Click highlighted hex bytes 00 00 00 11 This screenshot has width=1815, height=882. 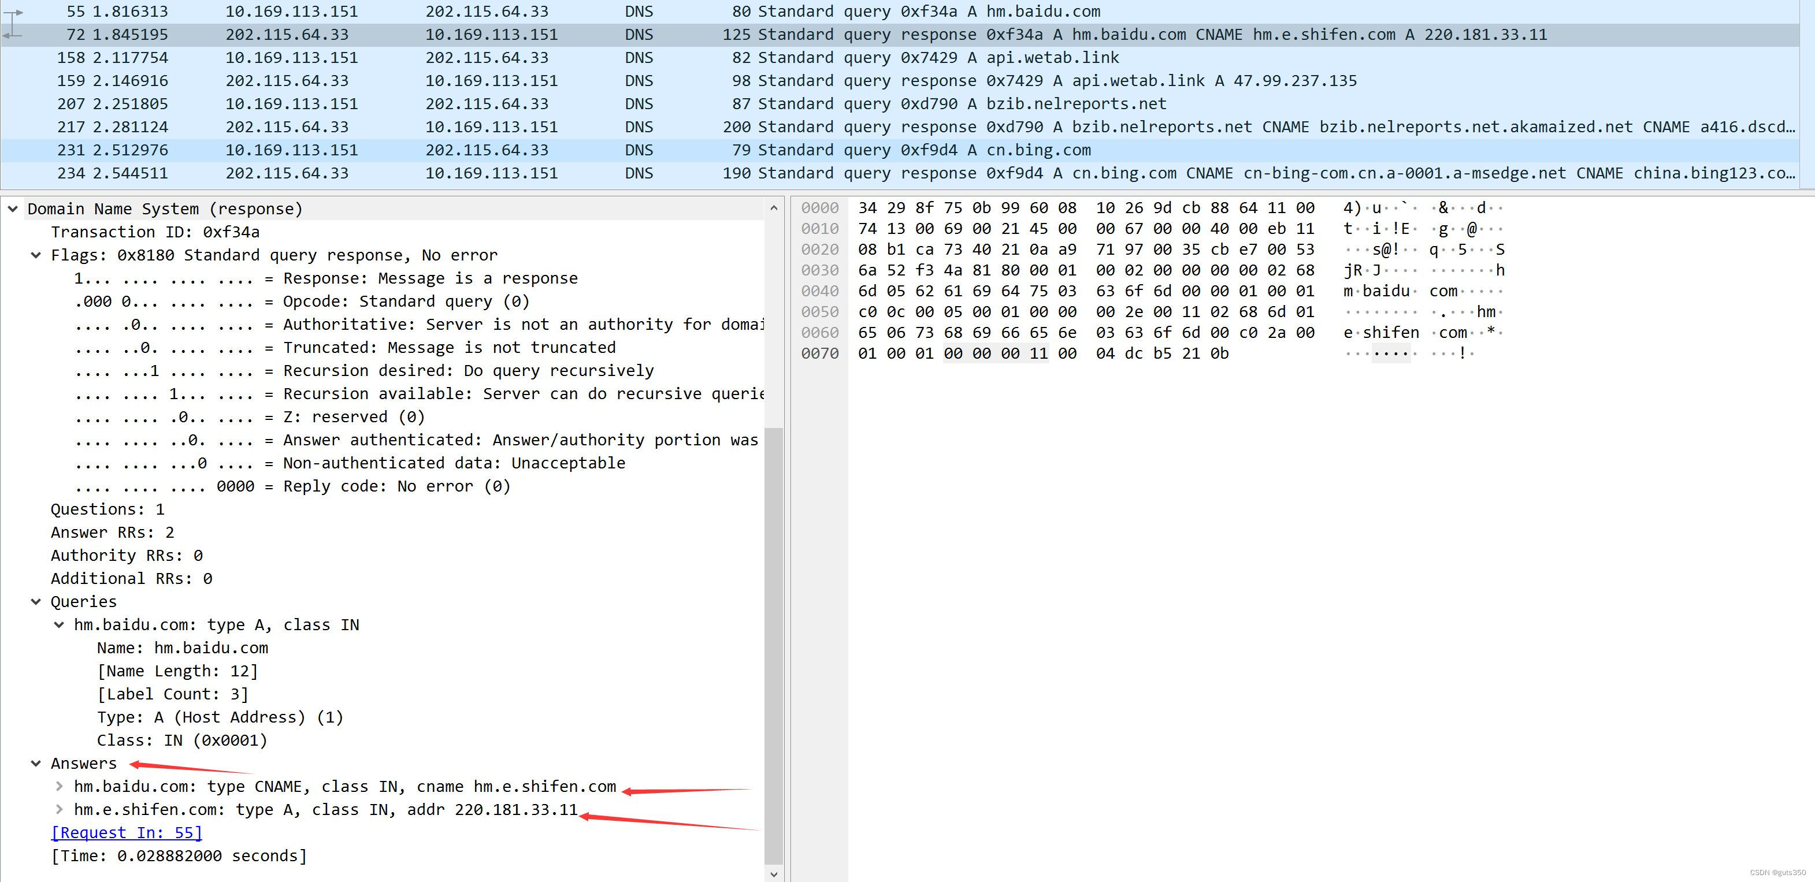996,353
